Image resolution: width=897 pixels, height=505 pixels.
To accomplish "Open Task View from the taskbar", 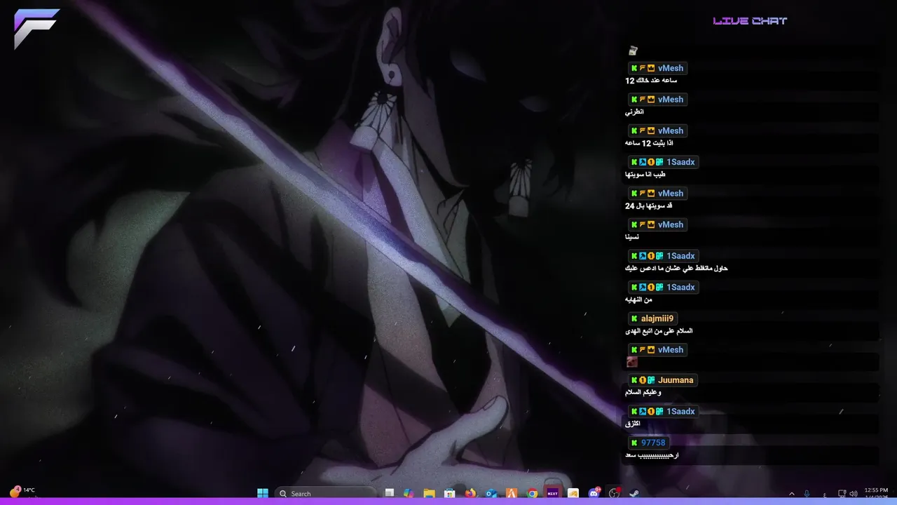I will [390, 493].
